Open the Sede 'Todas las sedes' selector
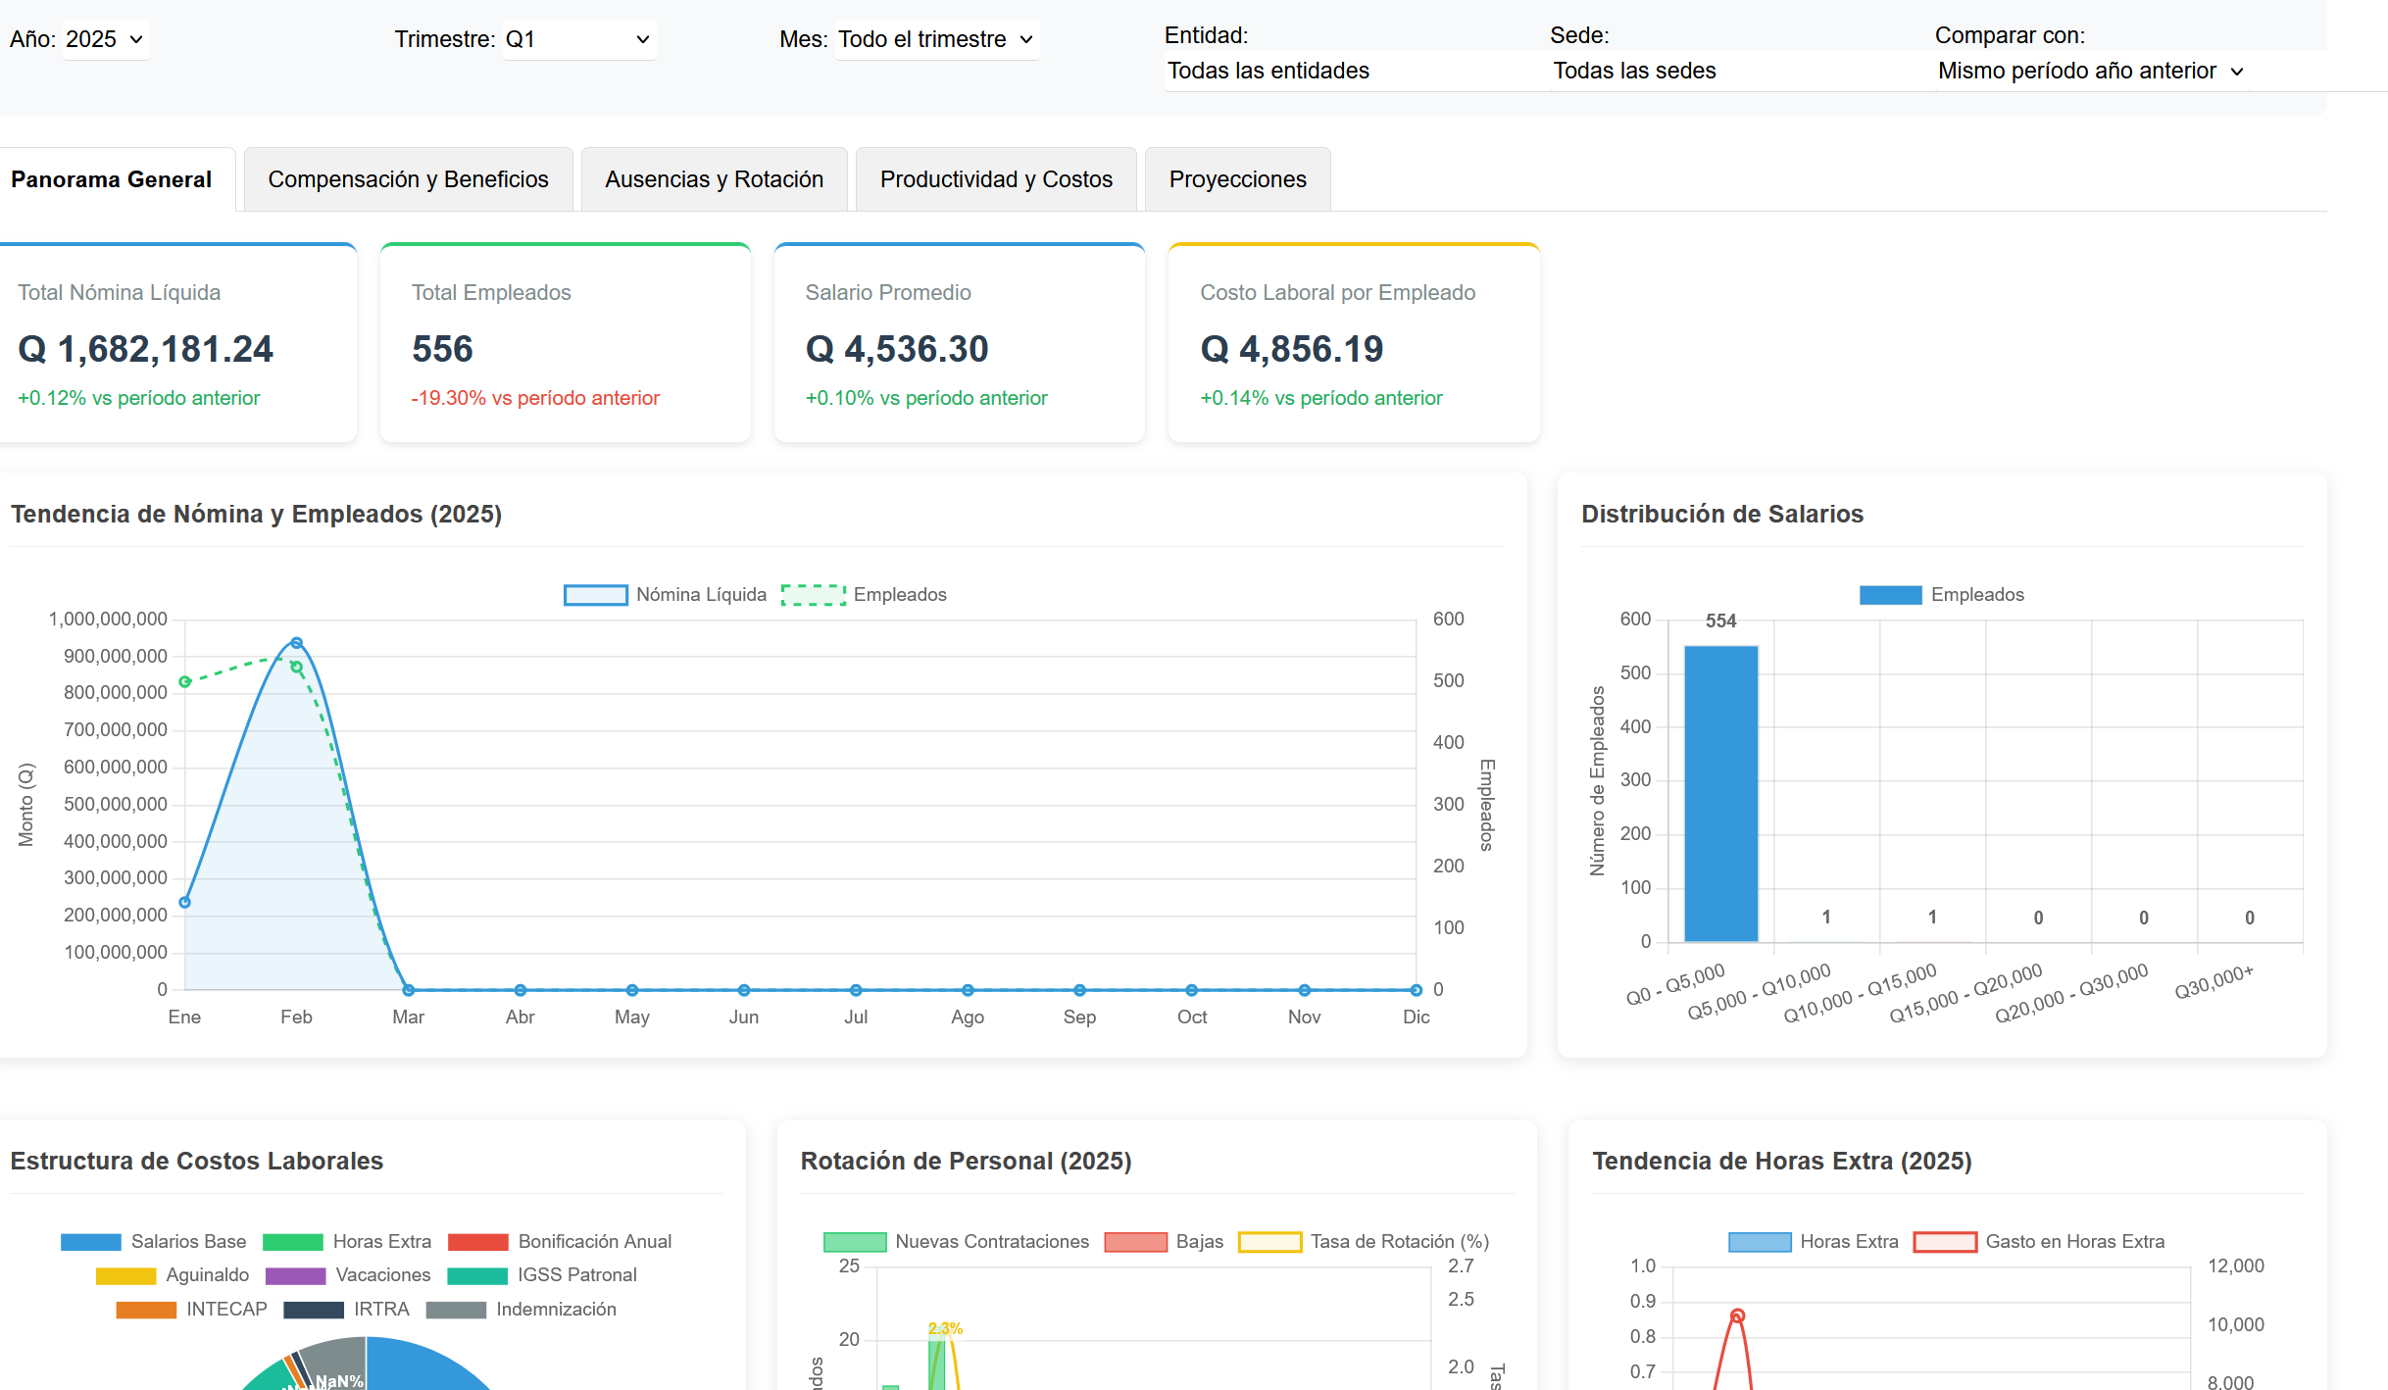This screenshot has width=2388, height=1390. coord(1742,71)
